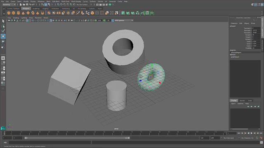
Task: Click the Scale X value field
Action: [x=256, y=41]
